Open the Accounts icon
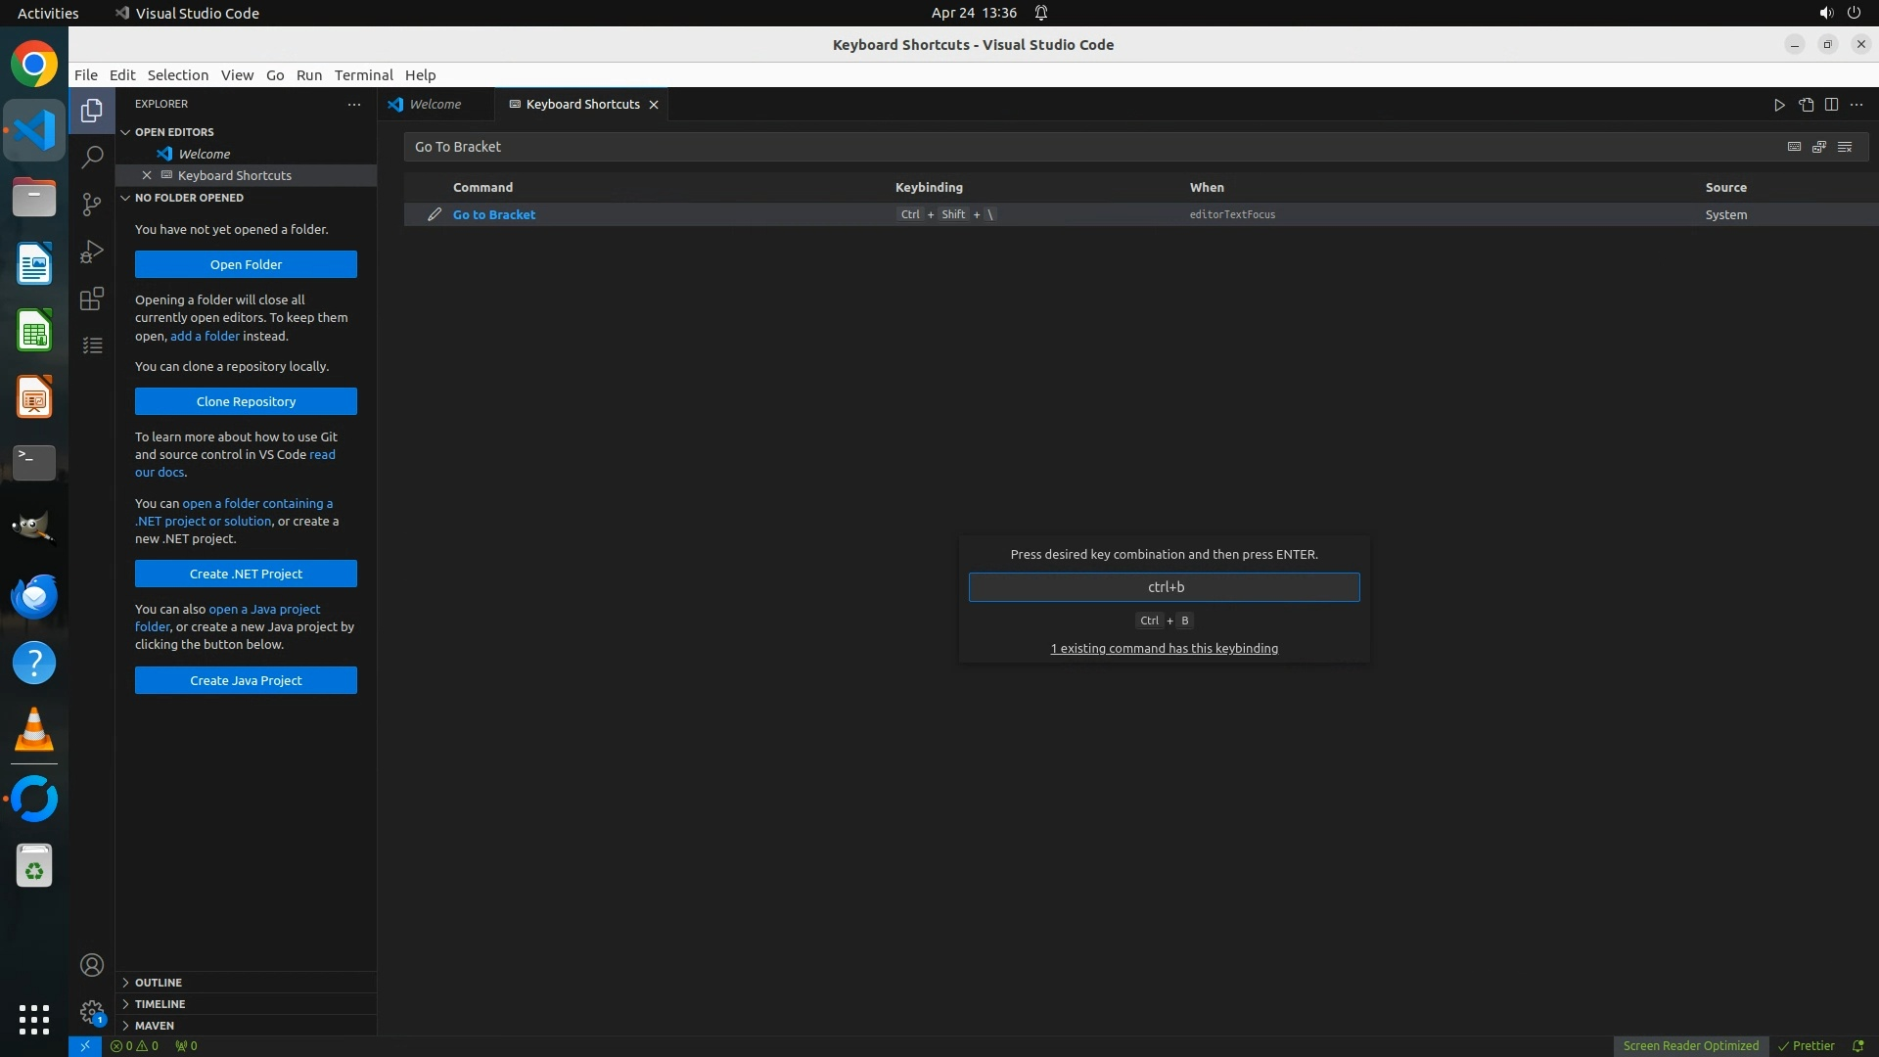Screen dimensions: 1879x1057 (92, 965)
